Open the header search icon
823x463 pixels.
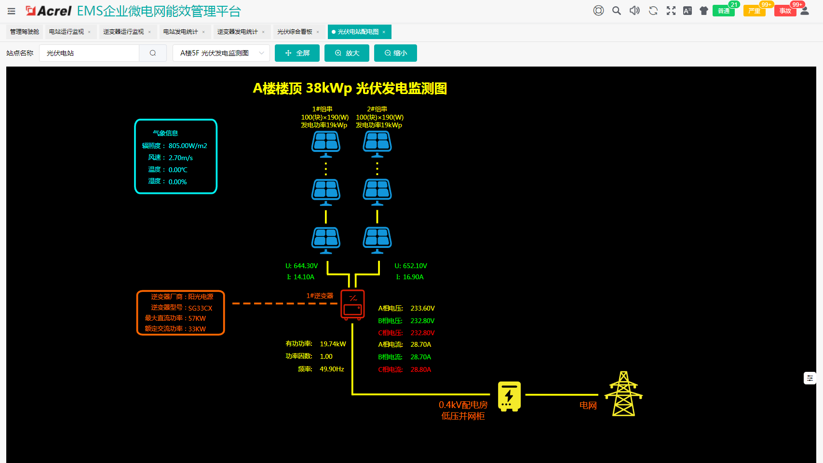pyautogui.click(x=616, y=11)
